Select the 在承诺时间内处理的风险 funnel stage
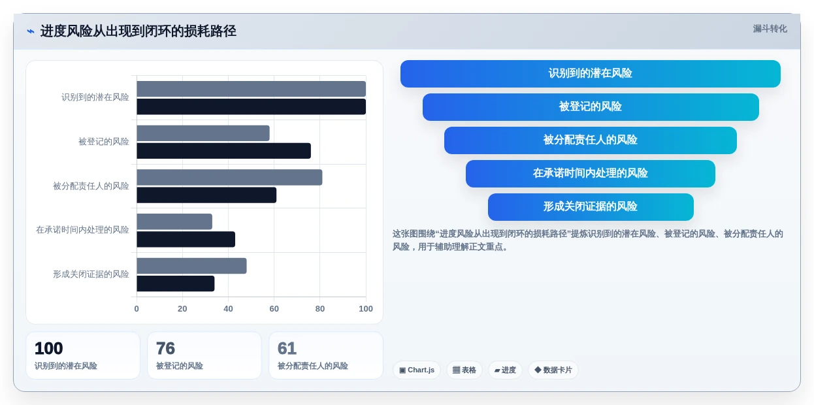 pyautogui.click(x=591, y=173)
